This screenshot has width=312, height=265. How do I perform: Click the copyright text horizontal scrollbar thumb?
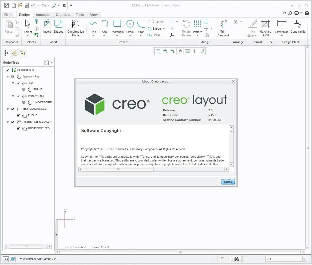click(118, 169)
